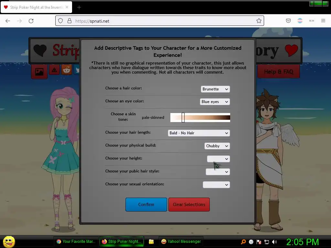Screen dimensions: 331x248
Task: Click the Help & FAQ button
Action: tap(278, 72)
